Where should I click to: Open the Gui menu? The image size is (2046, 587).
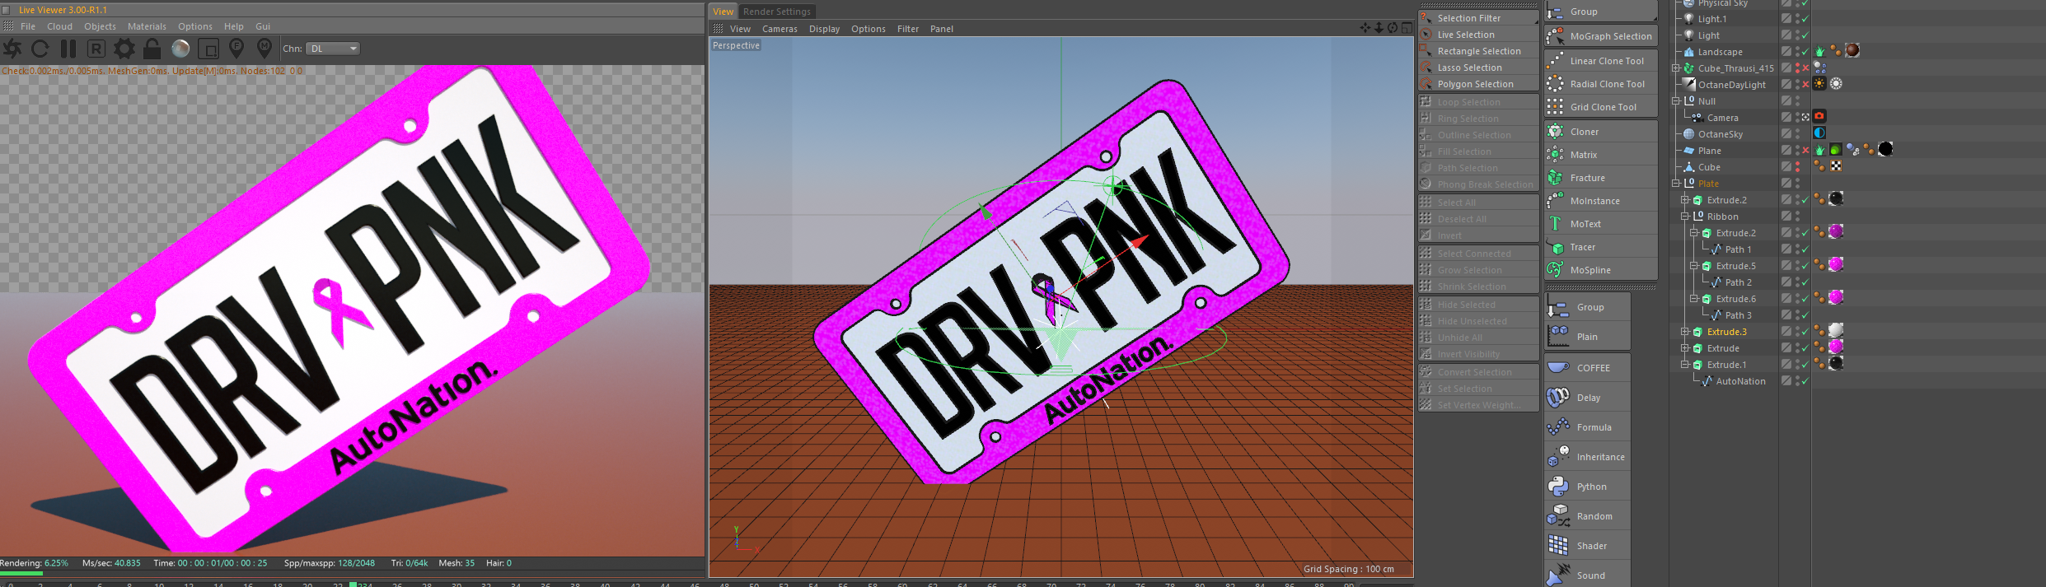click(x=263, y=26)
